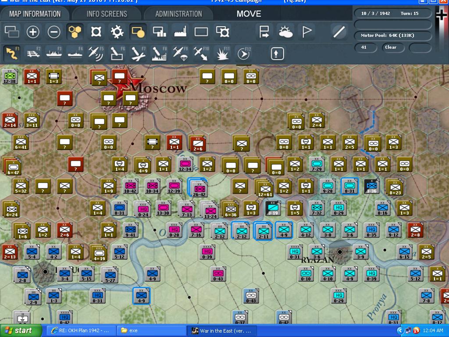
Task: Click the Clear weather indicator
Action: [392, 47]
